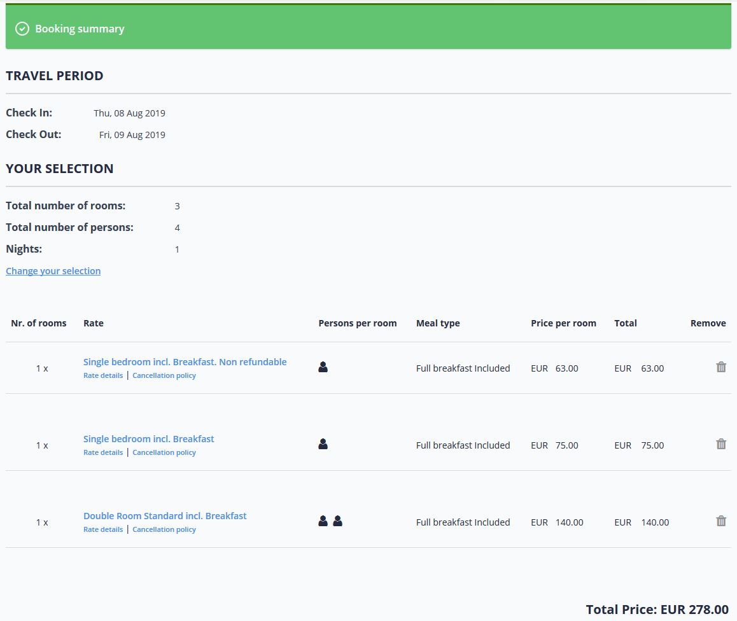The height and width of the screenshot is (621, 737).
Task: Open Double Room Standard incl. Breakfast link
Action: (x=165, y=516)
